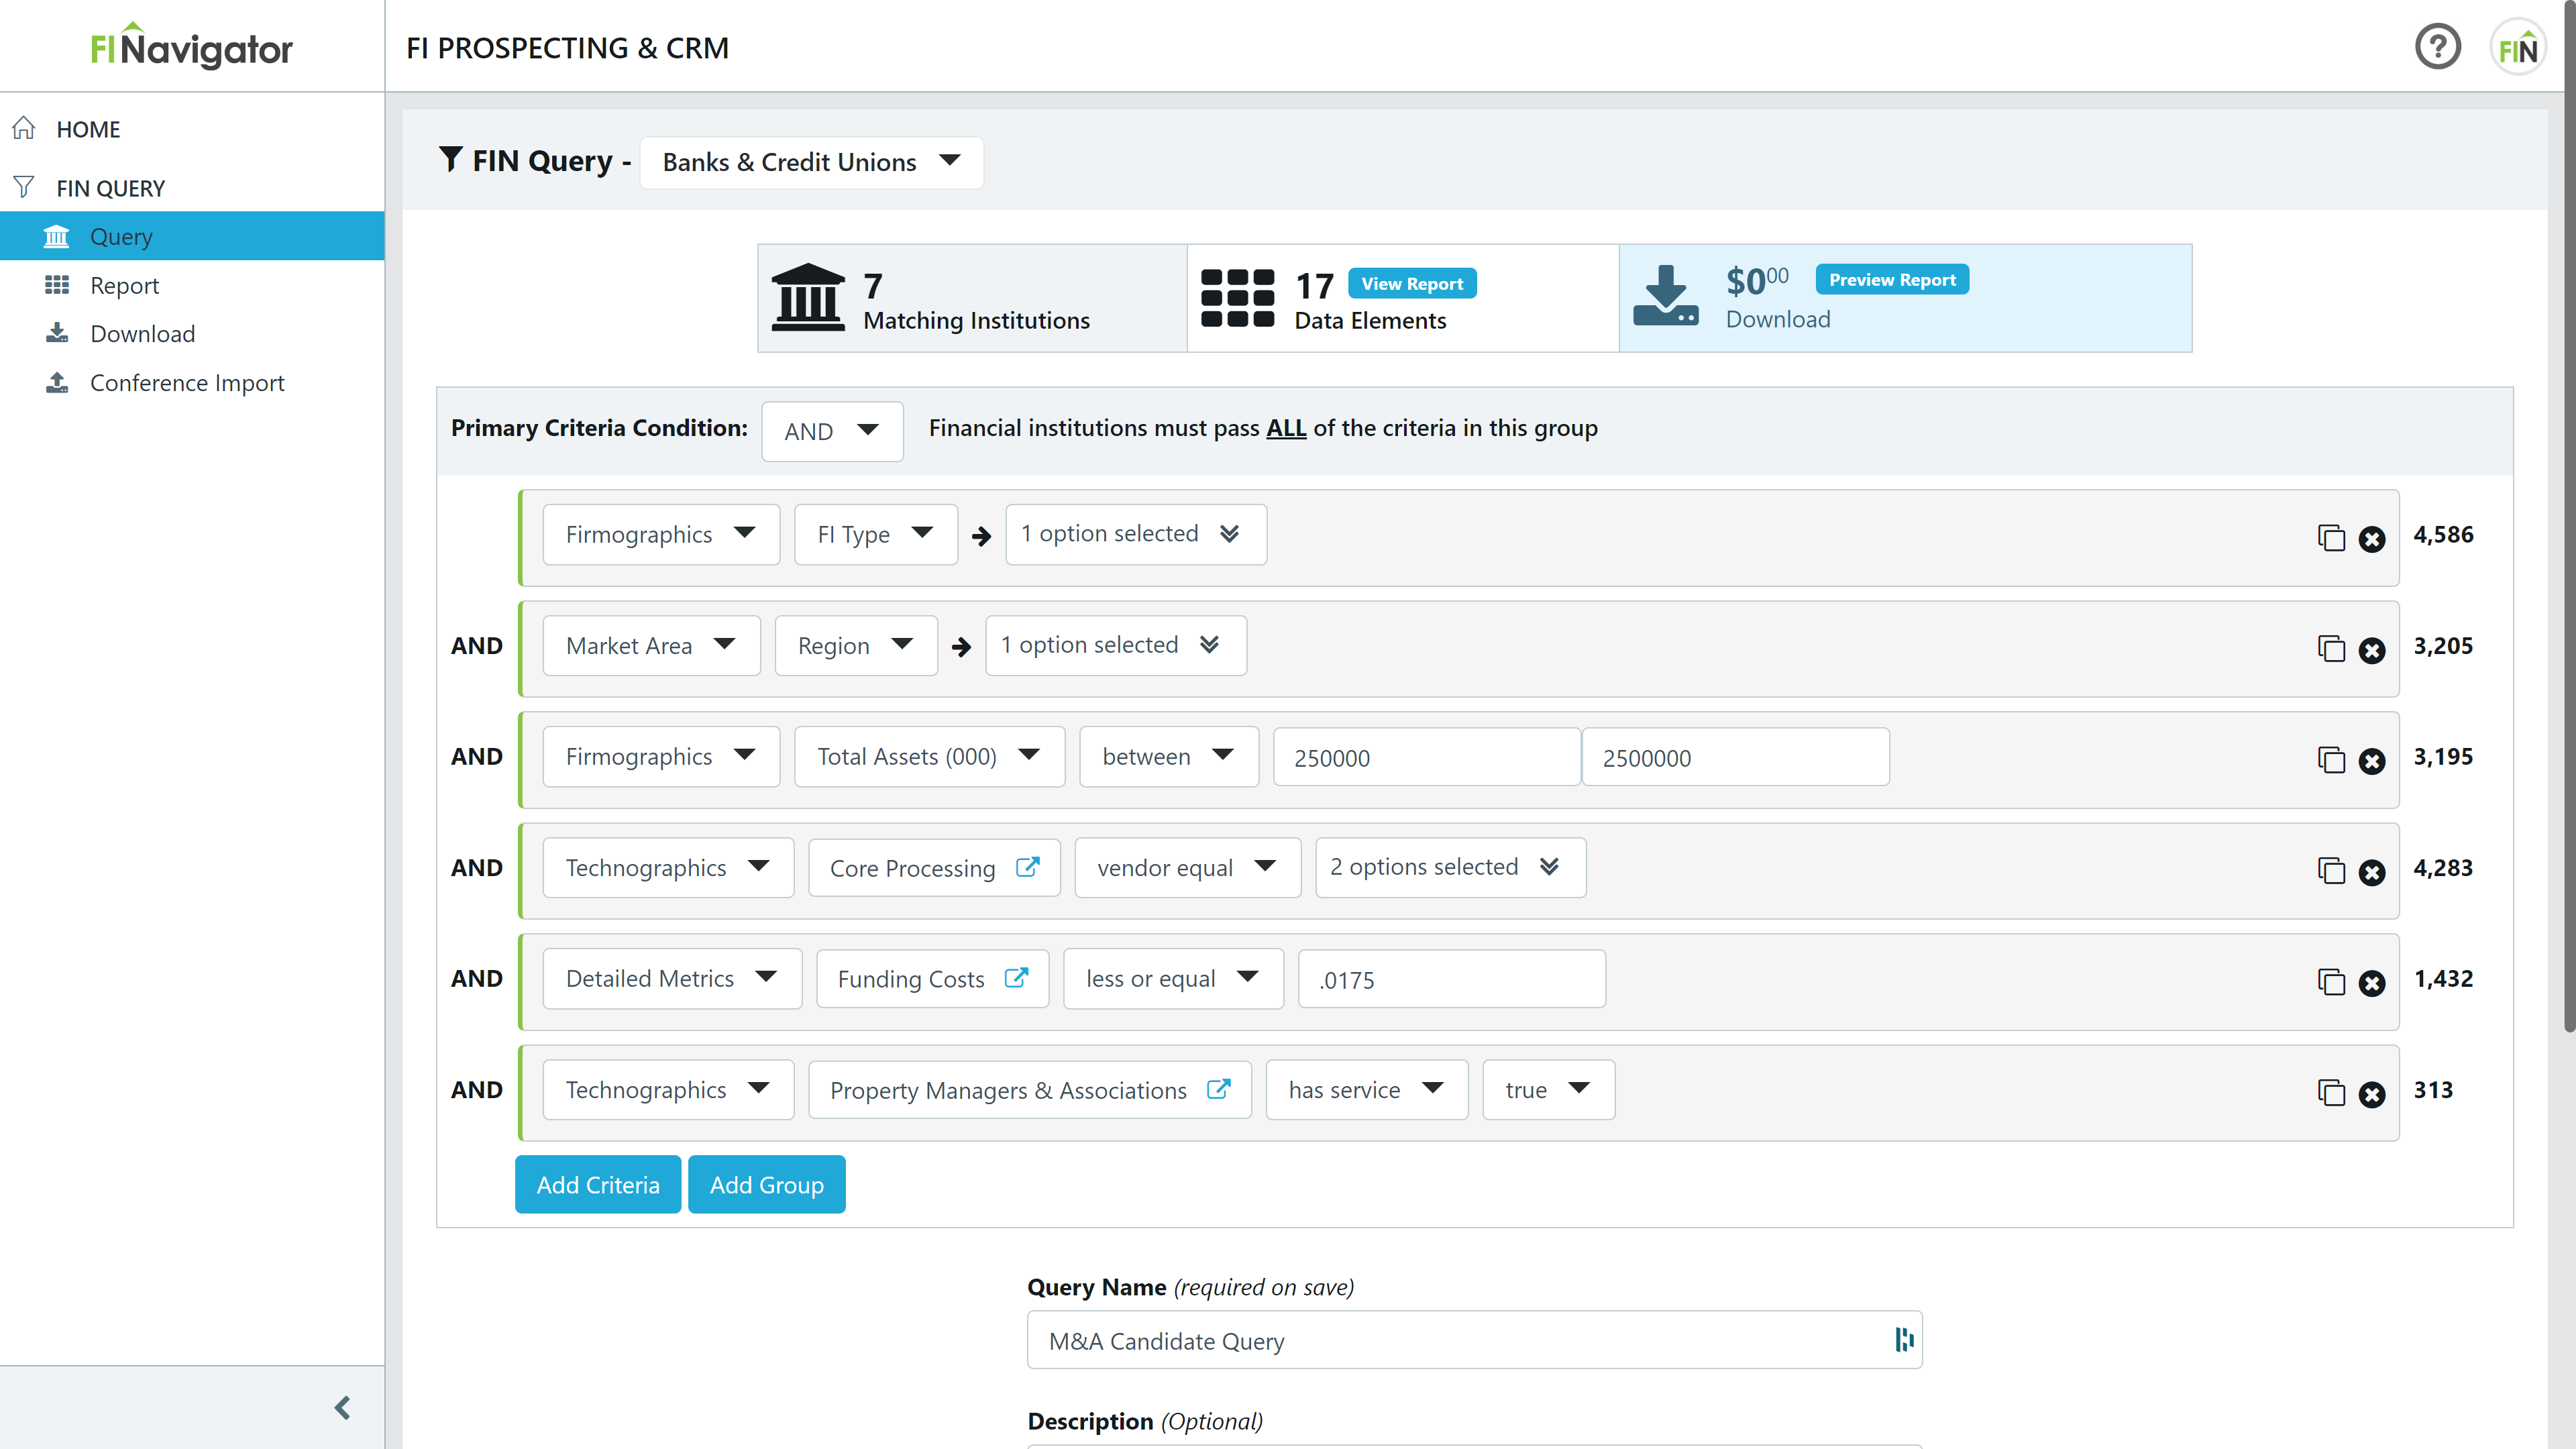Image resolution: width=2576 pixels, height=1449 pixels.
Task: Open first Firmographics category dropdown
Action: pyautogui.click(x=661, y=534)
